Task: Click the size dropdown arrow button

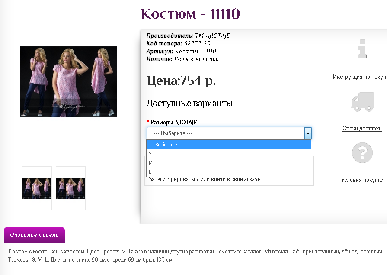Action: (x=308, y=133)
